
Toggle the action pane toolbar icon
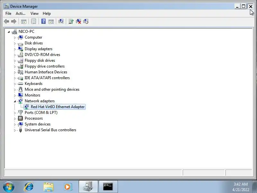(51, 21)
